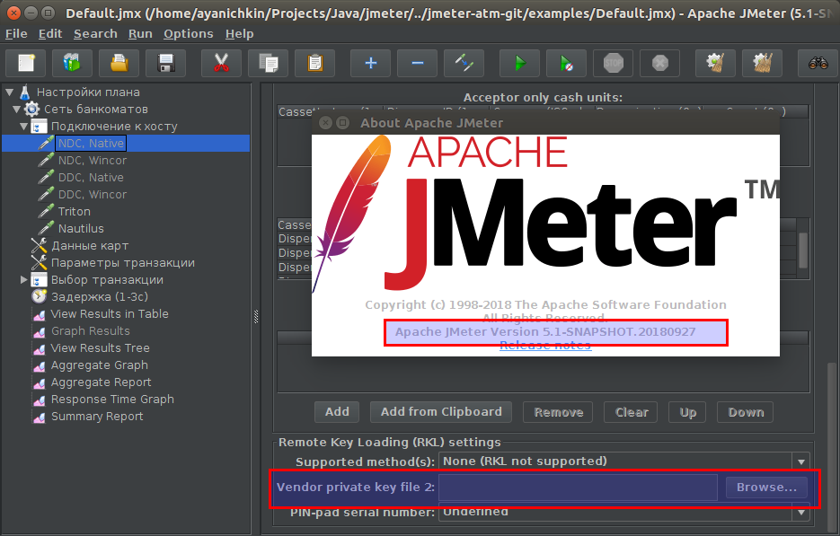Click the Vendor private key file 2 field
The width and height of the screenshot is (840, 536).
(578, 488)
